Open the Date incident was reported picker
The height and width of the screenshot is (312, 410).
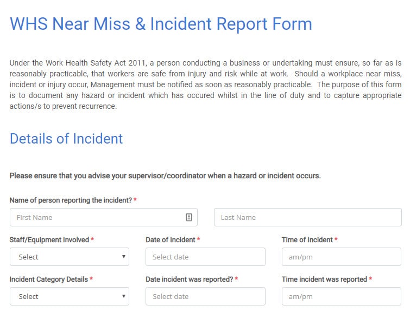(205, 296)
